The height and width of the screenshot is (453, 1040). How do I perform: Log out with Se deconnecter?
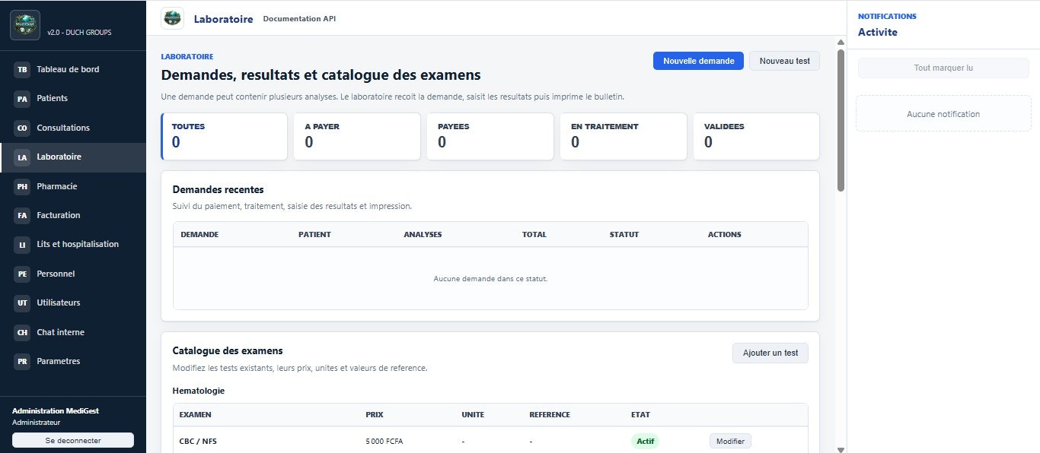73,440
